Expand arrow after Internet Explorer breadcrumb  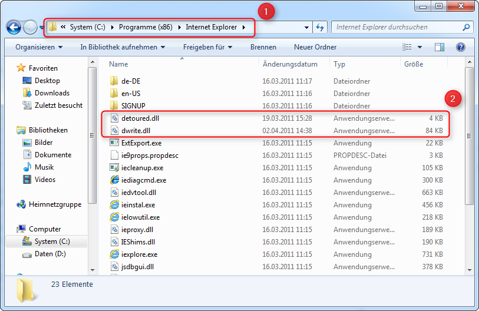point(244,27)
